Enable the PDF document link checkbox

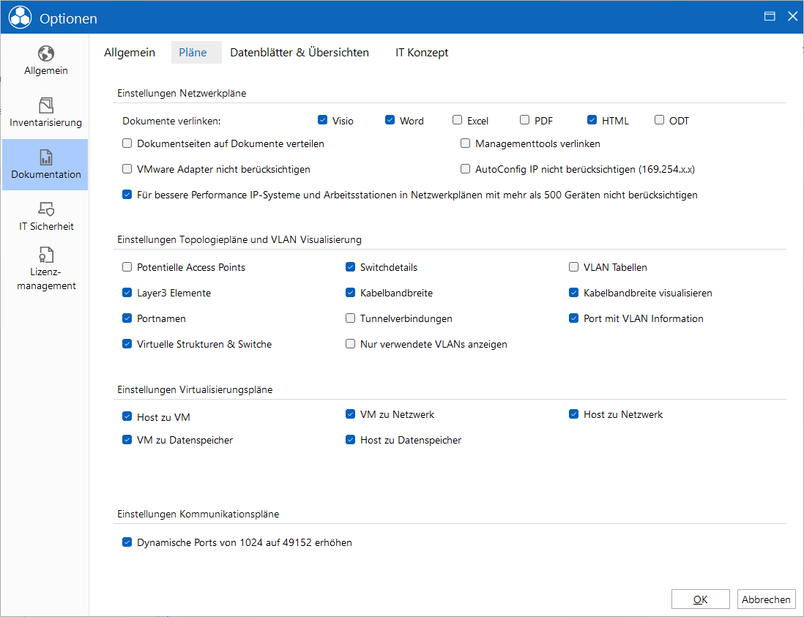pyautogui.click(x=524, y=120)
